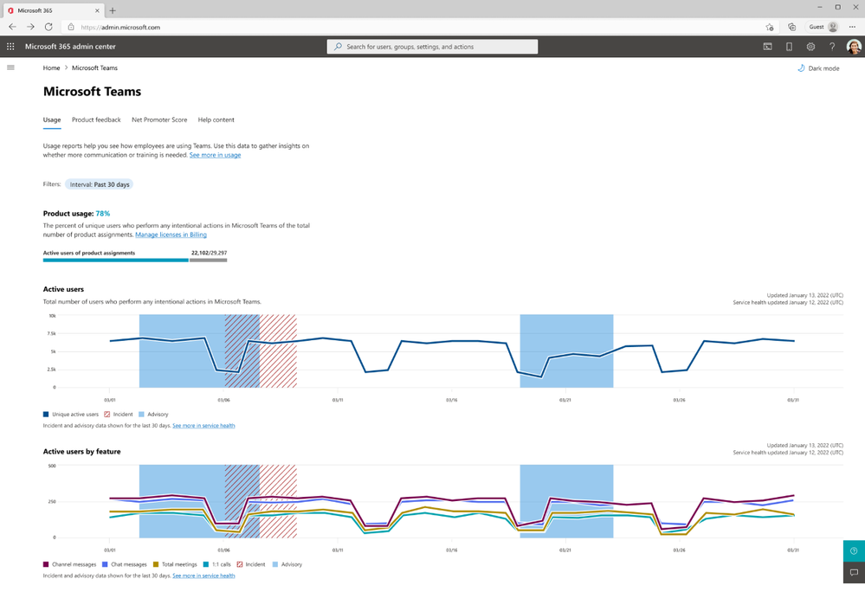This screenshot has width=865, height=605.
Task: Click the teal help widget button
Action: pyautogui.click(x=854, y=551)
